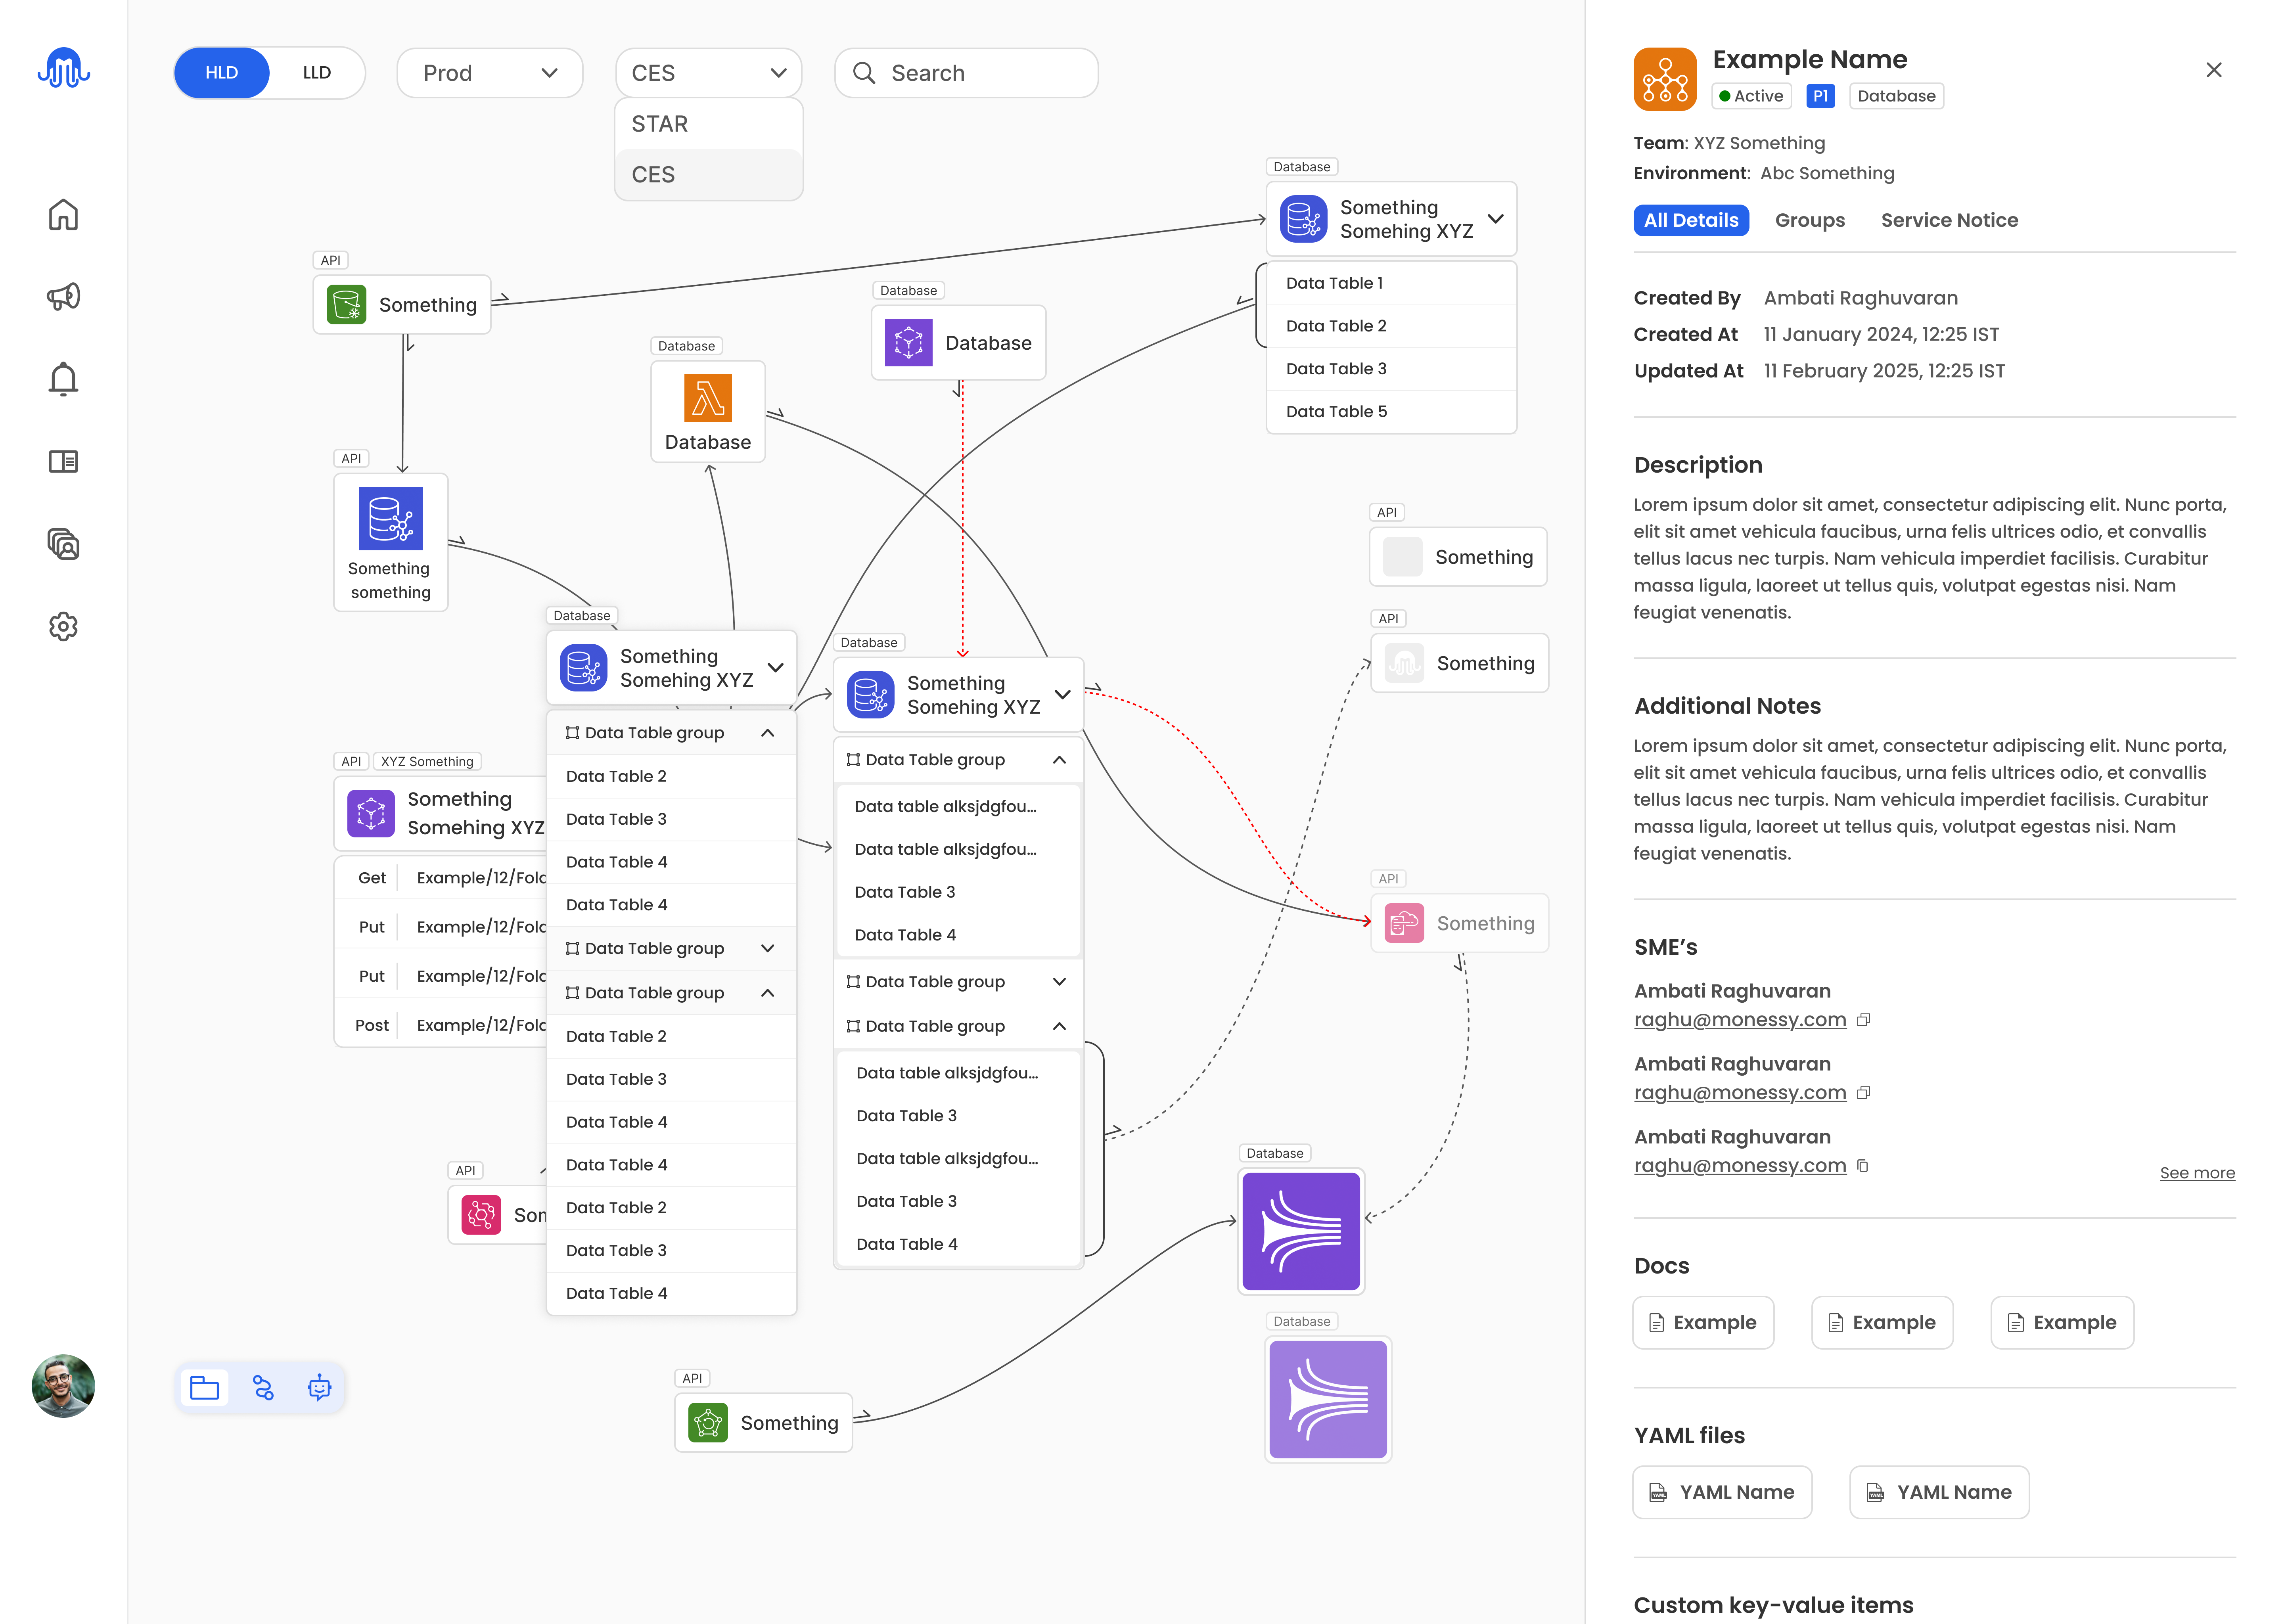
Task: Select the connection flow icon in bottom toolbar
Action: 263,1388
